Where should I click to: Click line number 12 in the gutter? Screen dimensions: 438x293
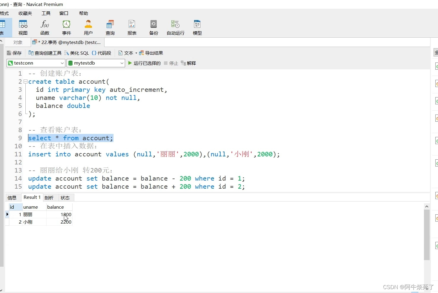18,162
